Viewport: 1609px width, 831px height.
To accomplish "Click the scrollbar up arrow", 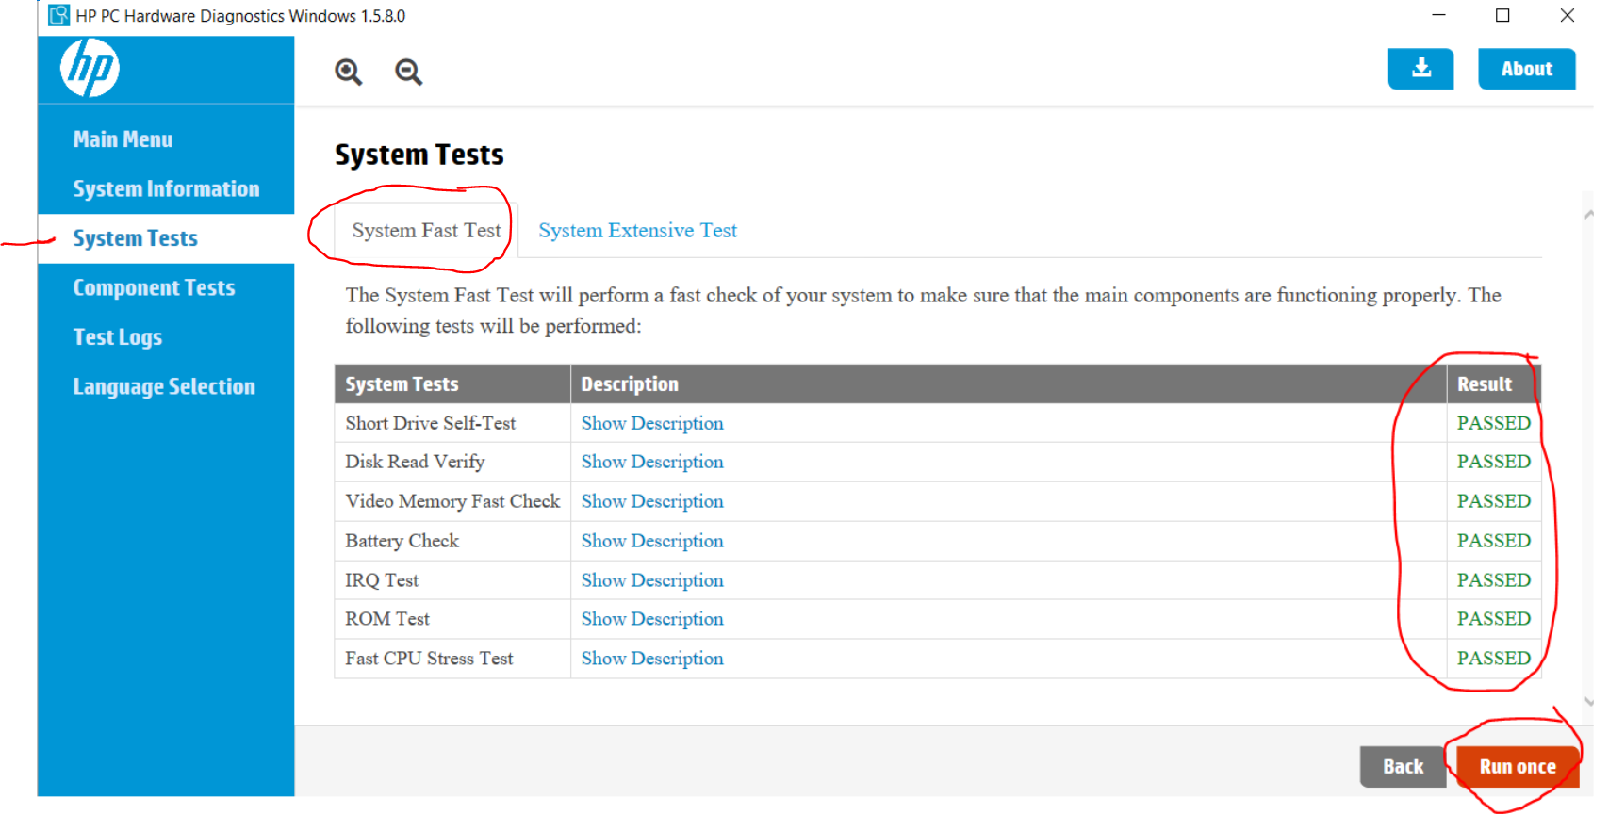I will tap(1589, 215).
